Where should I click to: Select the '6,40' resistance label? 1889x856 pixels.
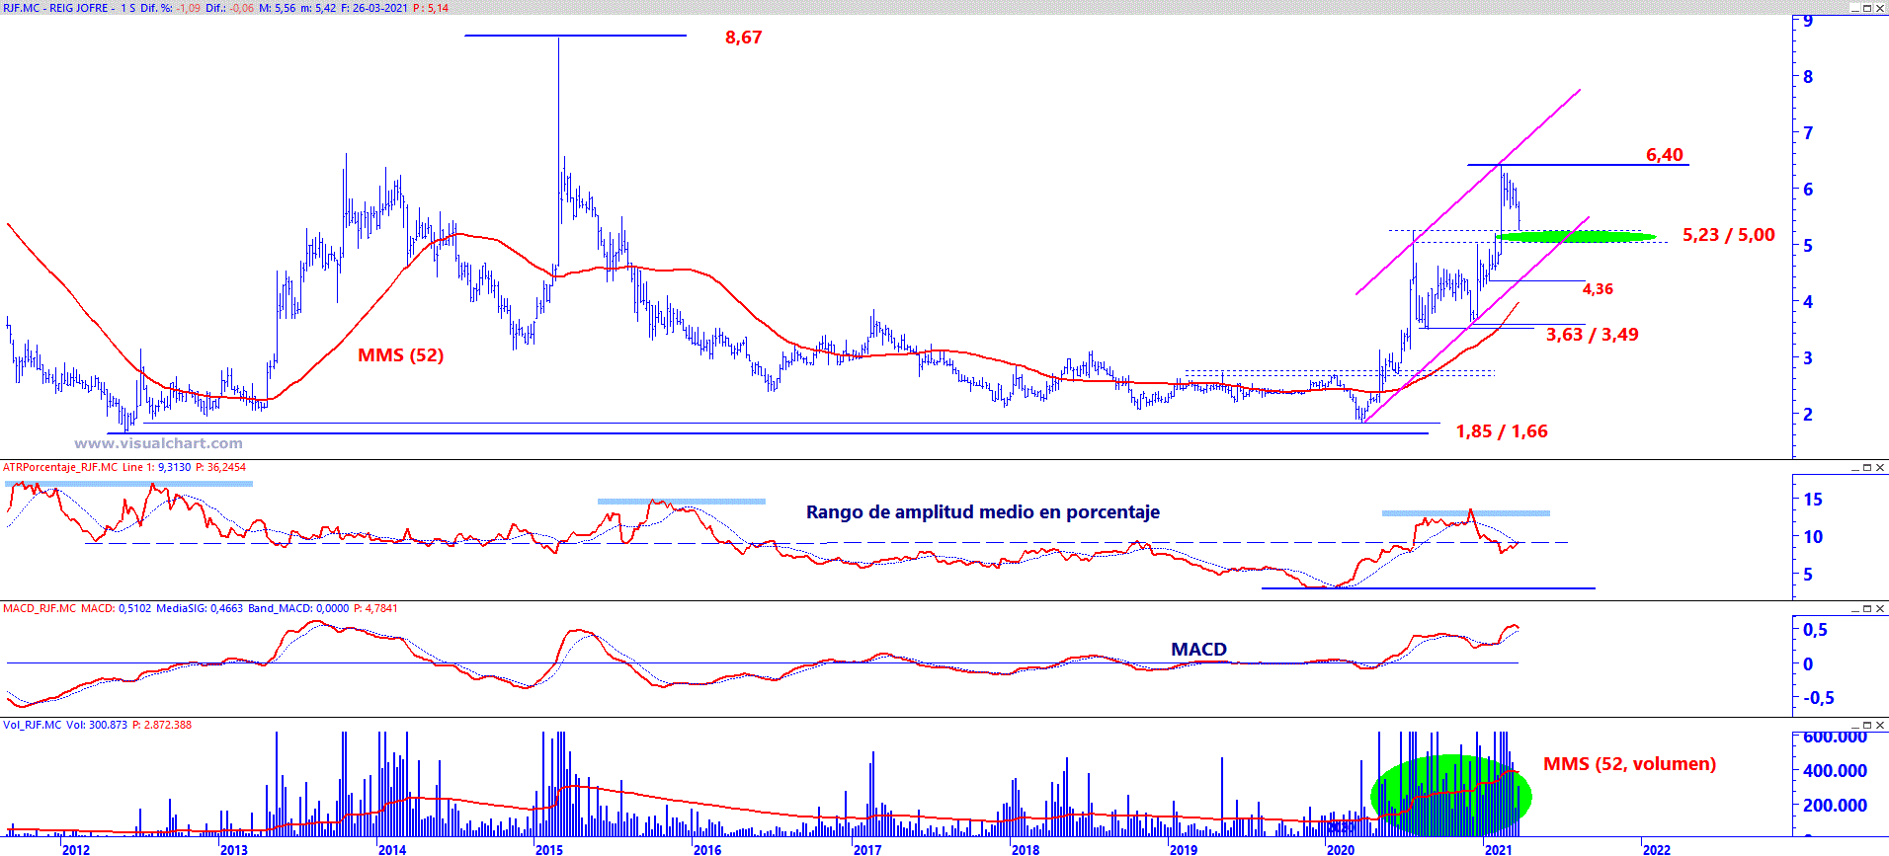(1665, 155)
